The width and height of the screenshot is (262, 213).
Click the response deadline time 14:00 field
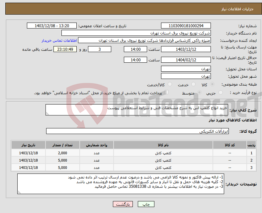point(135,49)
